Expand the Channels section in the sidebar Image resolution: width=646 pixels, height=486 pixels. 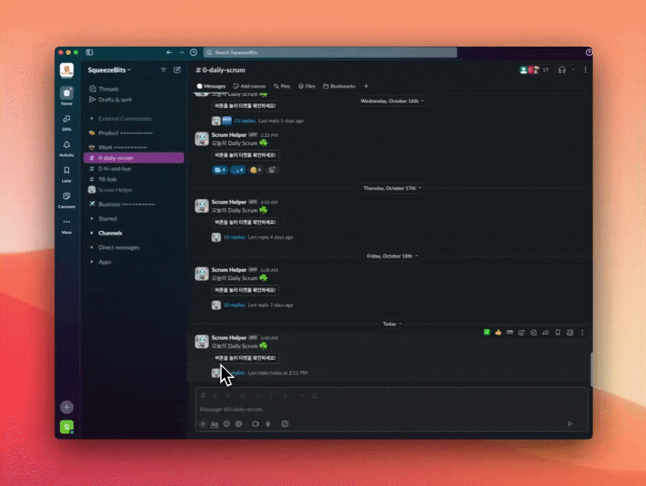tap(110, 233)
